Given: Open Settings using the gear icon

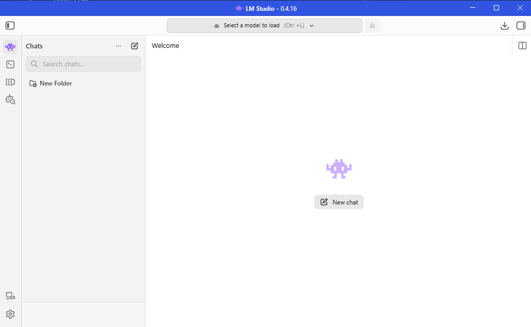Looking at the screenshot, I should click(x=10, y=314).
